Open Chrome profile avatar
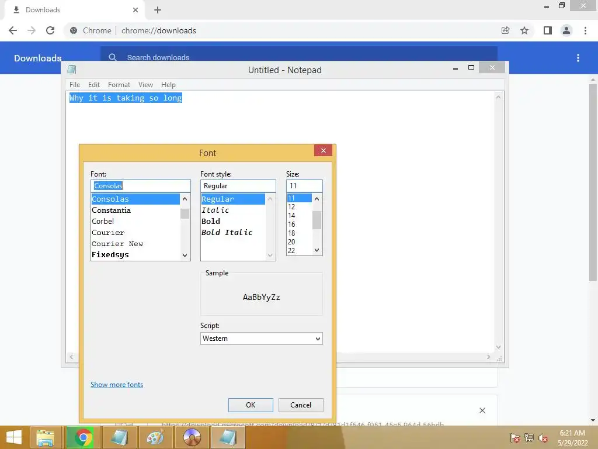The height and width of the screenshot is (449, 598). click(x=566, y=30)
